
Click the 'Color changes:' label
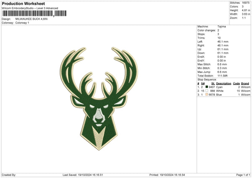207,30
